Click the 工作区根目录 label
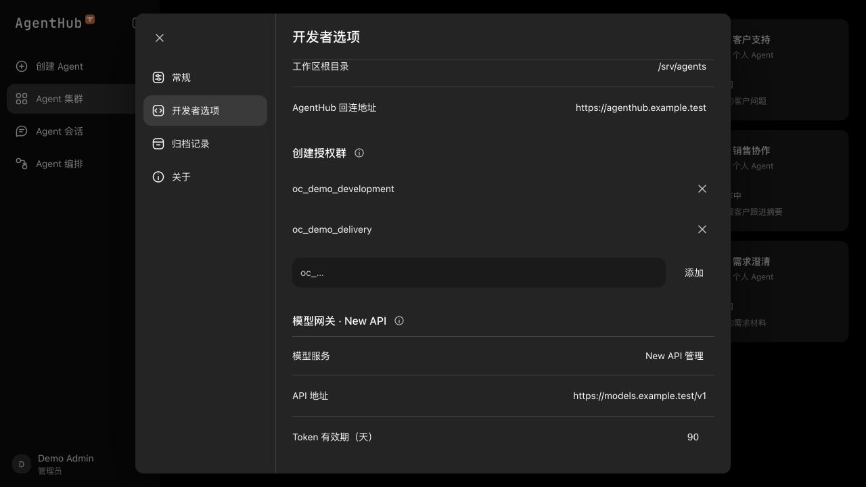 point(321,66)
